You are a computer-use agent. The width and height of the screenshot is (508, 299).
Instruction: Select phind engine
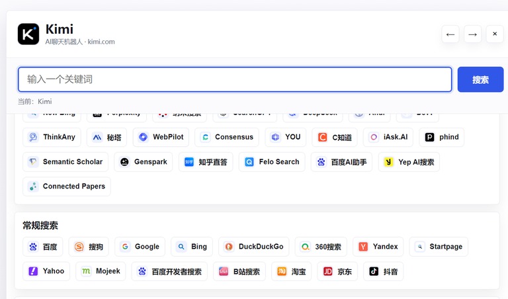(x=442, y=137)
